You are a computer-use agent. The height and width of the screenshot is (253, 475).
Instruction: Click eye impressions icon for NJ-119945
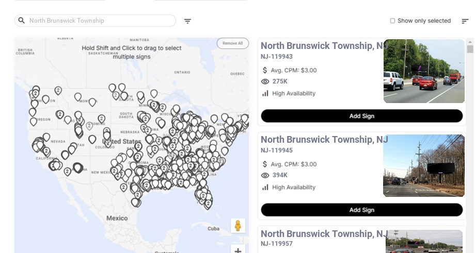[265, 175]
